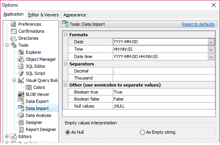Select the As Empty string option
The width and height of the screenshot is (220, 145).
pyautogui.click(x=142, y=132)
